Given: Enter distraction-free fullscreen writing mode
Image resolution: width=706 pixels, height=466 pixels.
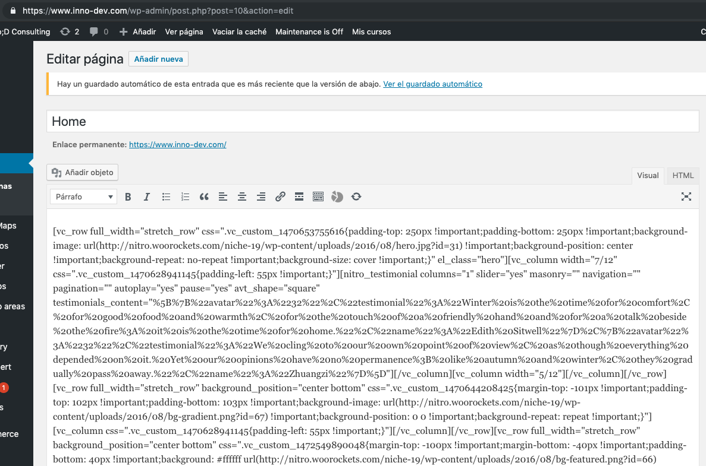Looking at the screenshot, I should click(686, 196).
